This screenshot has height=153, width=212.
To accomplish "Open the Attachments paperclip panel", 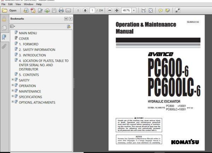I will pyautogui.click(x=4, y=46).
